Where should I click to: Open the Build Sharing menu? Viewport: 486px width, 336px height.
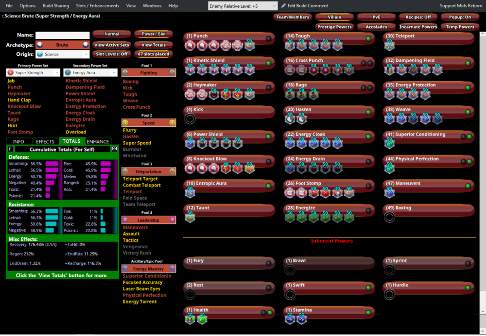55,6
